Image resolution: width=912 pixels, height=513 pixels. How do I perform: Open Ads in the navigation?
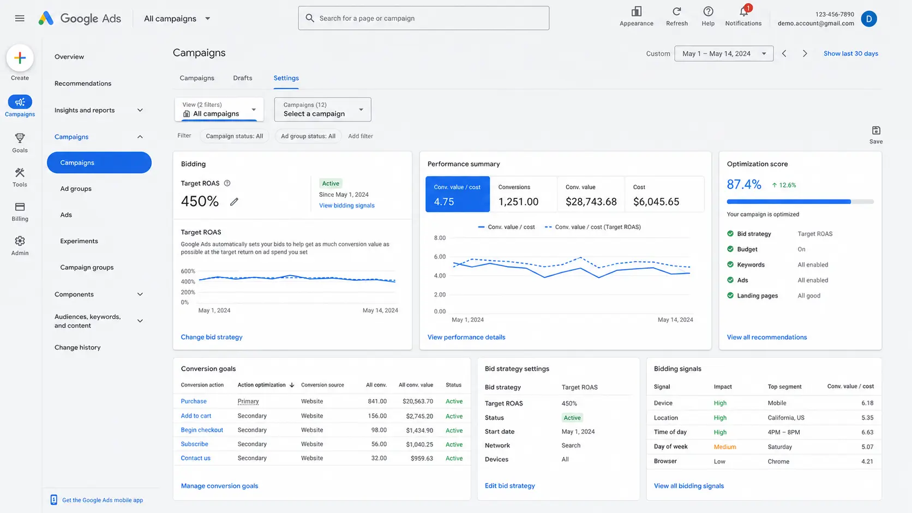click(x=66, y=215)
